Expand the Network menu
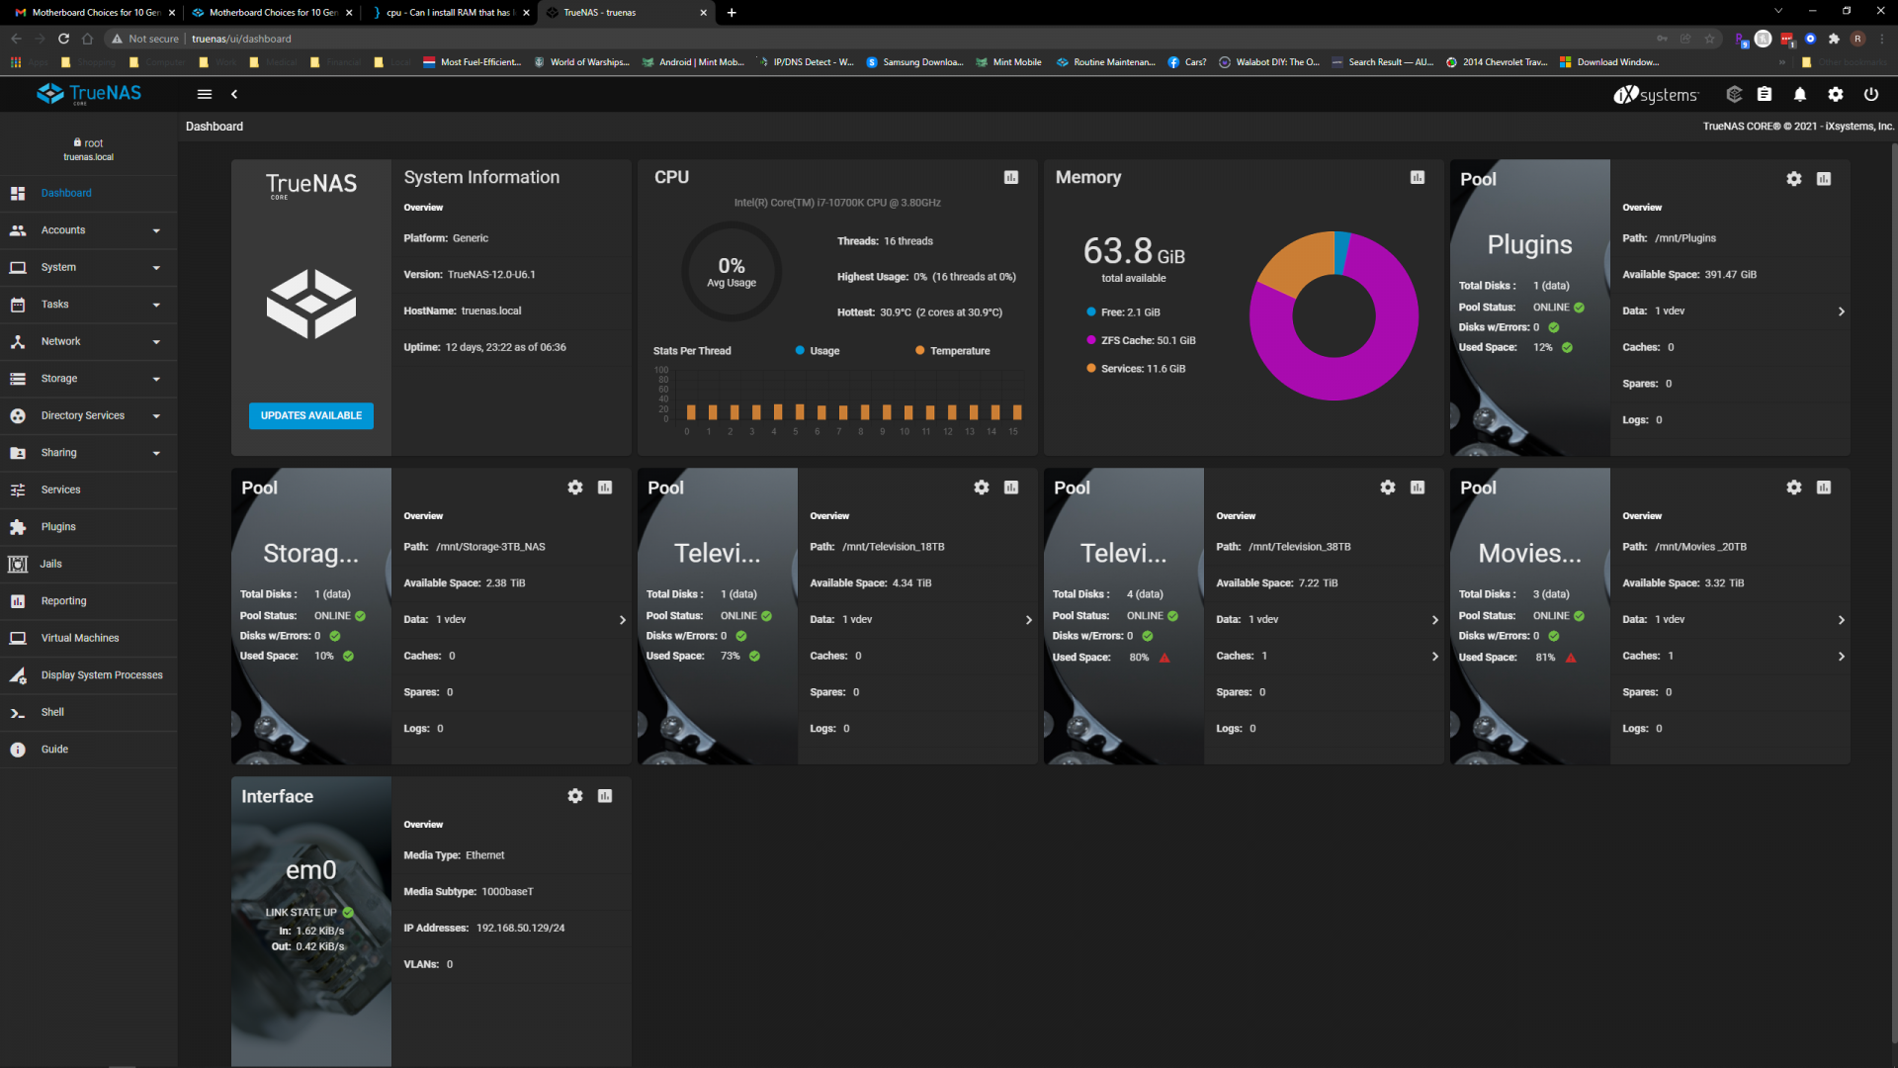The image size is (1898, 1068). coord(88,342)
